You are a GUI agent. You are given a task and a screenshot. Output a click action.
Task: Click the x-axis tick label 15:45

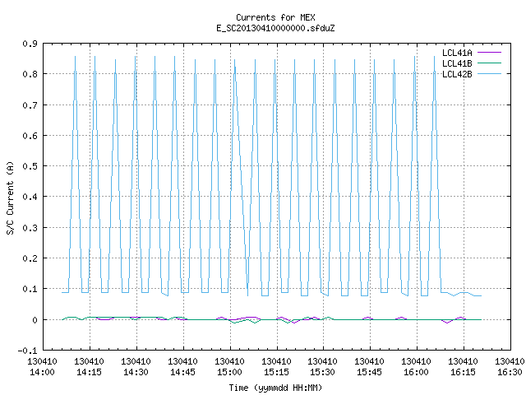tap(369, 372)
